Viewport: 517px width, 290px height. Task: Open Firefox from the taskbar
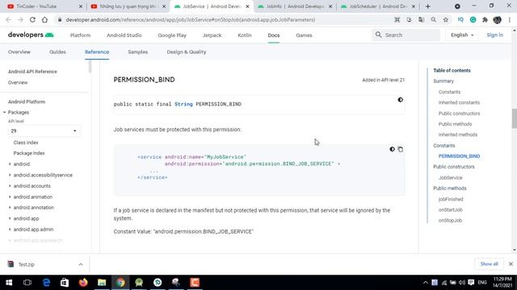pos(83,283)
